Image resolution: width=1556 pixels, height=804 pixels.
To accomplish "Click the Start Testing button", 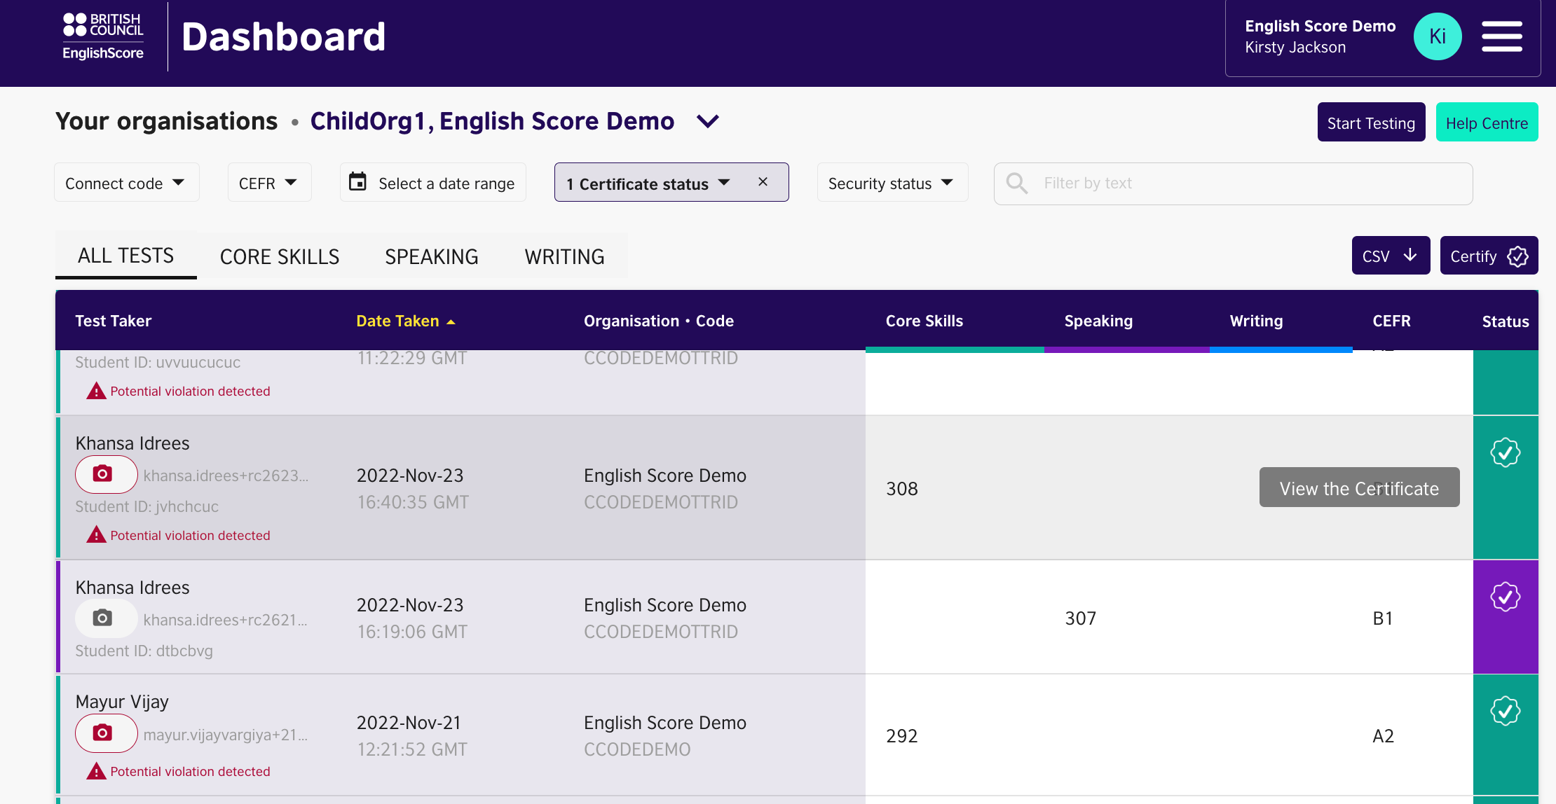I will (1371, 123).
